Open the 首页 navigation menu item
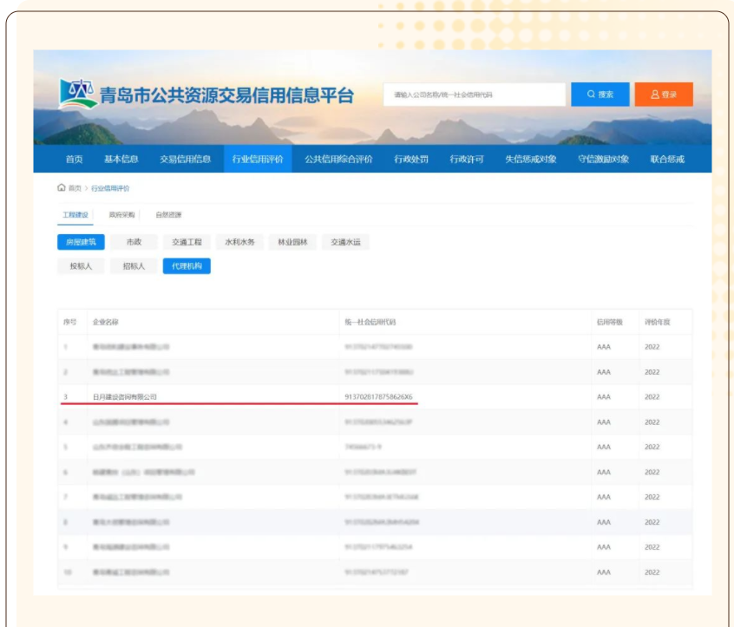 tap(75, 159)
